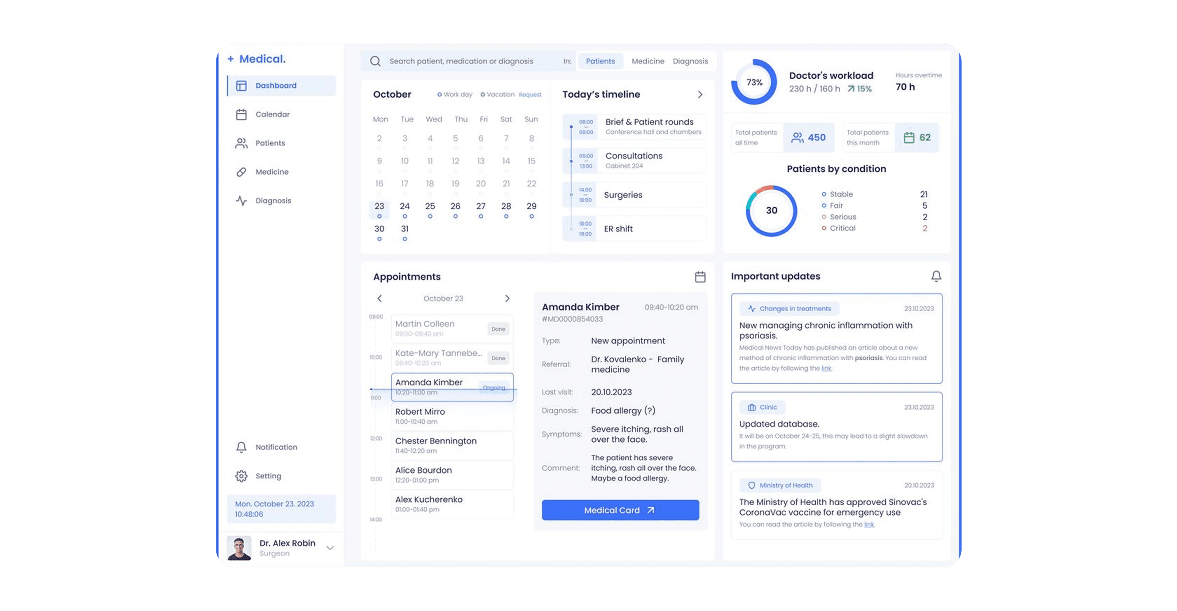The width and height of the screenshot is (1177, 611).
Task: Expand Today's timeline with the chevron
Action: pyautogui.click(x=700, y=95)
